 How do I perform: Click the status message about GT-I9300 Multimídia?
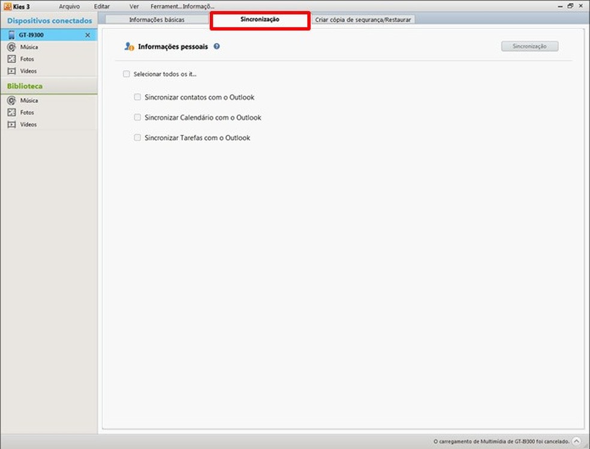(501, 441)
